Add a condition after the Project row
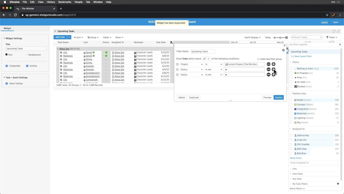The width and height of the screenshot is (344, 194). coord(274,64)
